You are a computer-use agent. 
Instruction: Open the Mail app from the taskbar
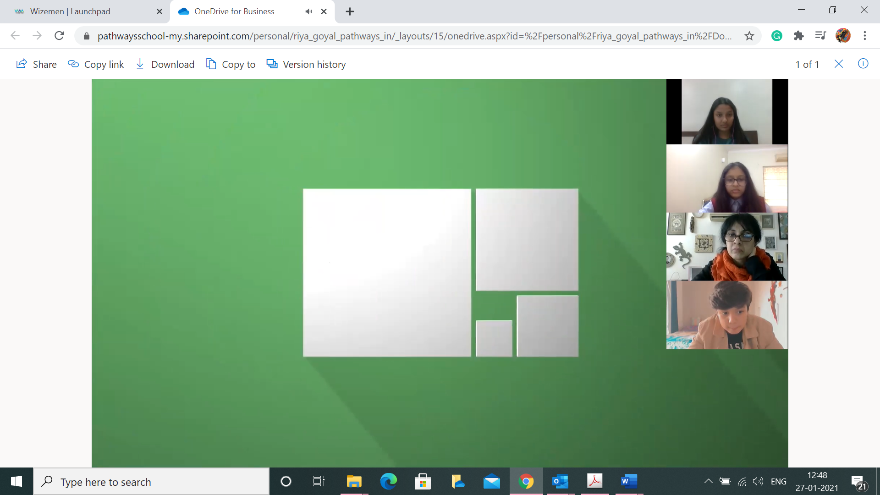click(492, 481)
